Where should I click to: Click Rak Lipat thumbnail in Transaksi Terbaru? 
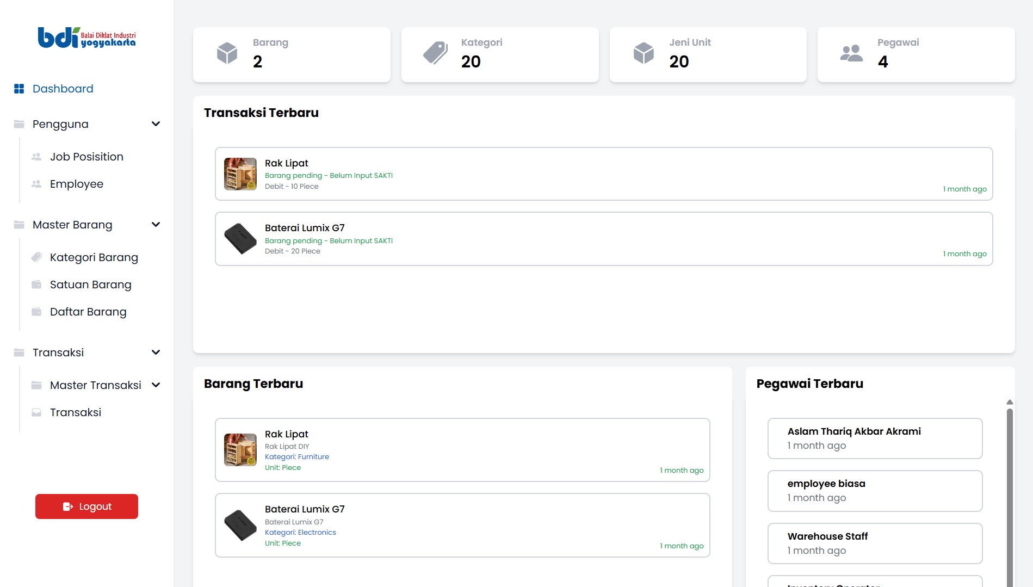tap(240, 174)
